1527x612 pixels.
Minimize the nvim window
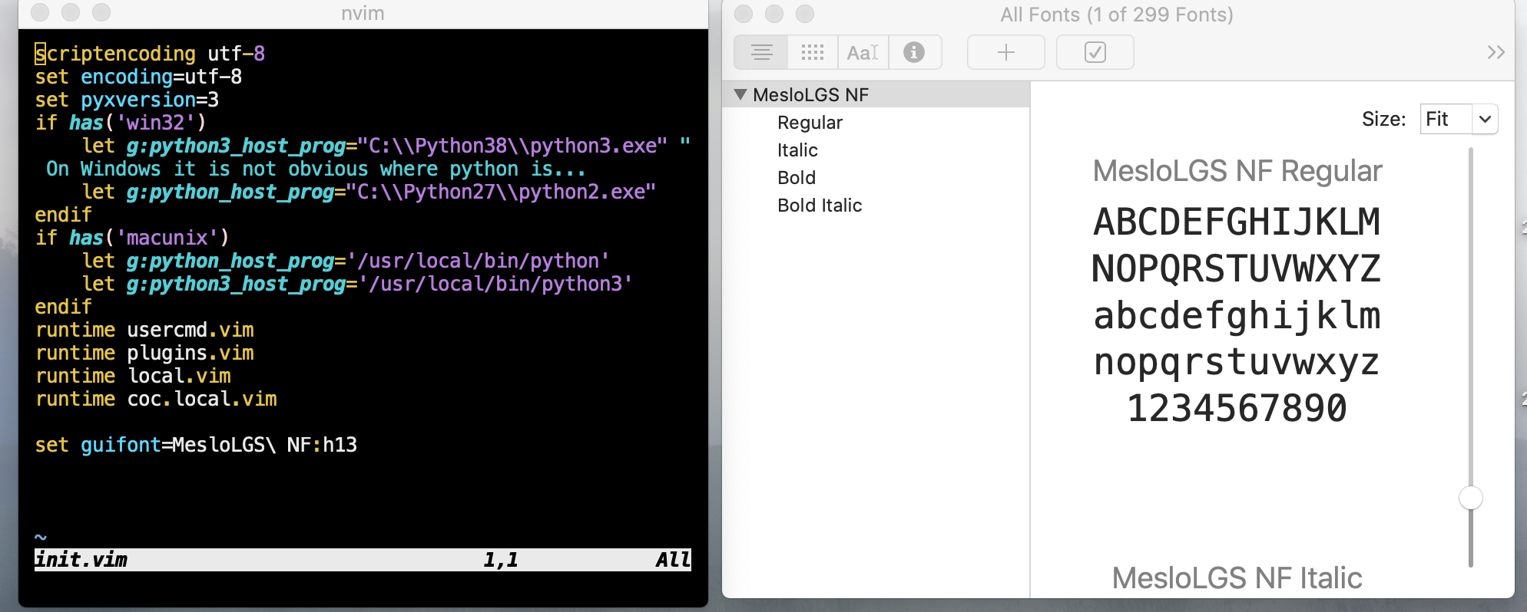click(71, 12)
